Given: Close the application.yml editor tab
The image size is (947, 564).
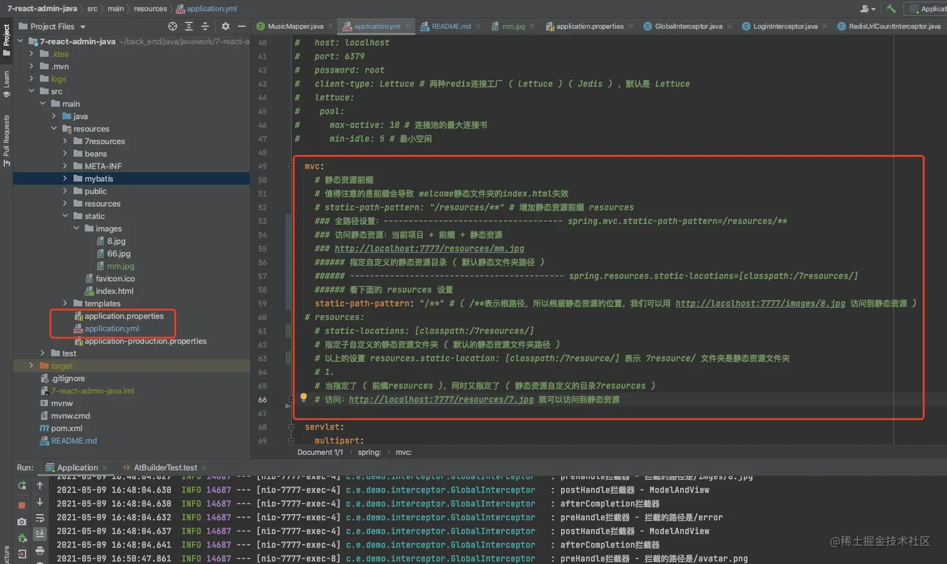Looking at the screenshot, I should tap(408, 26).
